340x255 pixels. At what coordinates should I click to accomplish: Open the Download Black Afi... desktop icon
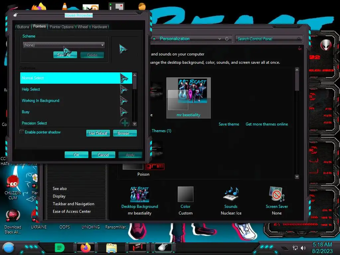[13, 216]
